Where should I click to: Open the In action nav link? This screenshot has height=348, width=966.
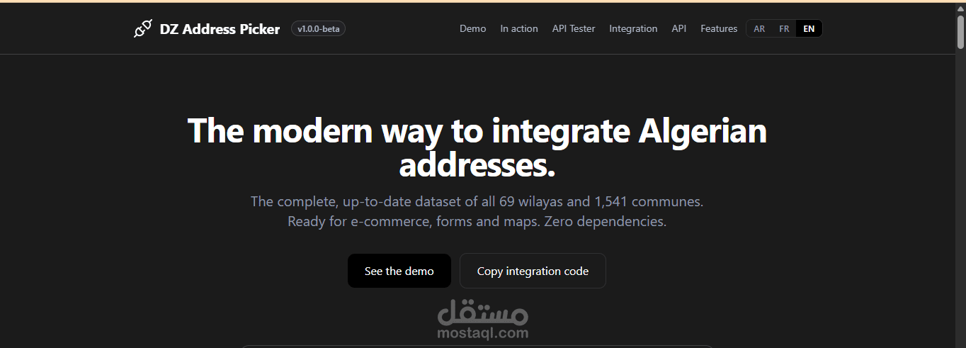tap(519, 29)
